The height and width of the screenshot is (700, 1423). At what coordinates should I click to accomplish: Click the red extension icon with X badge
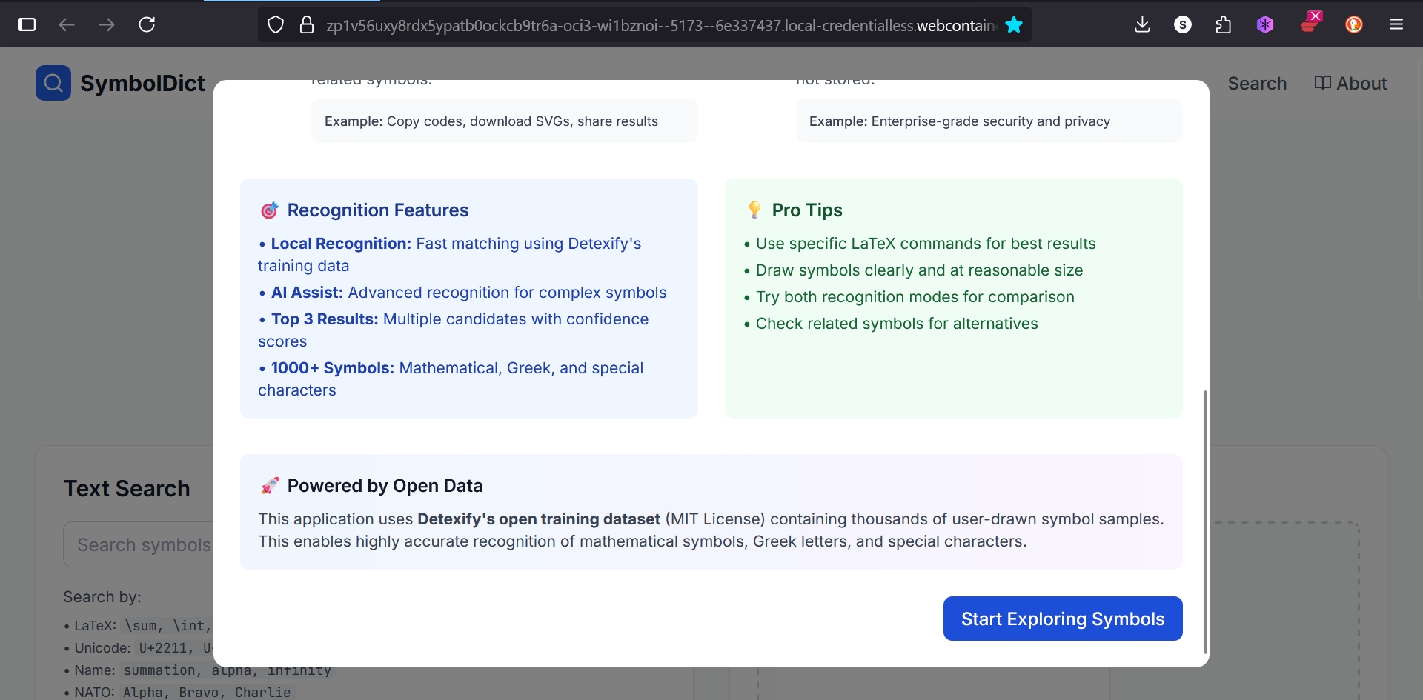(1310, 22)
